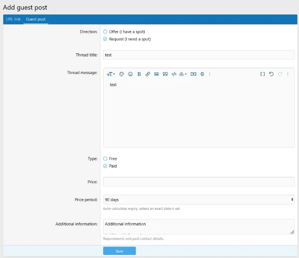
Task: Redo the last edit
Action: [280, 74]
